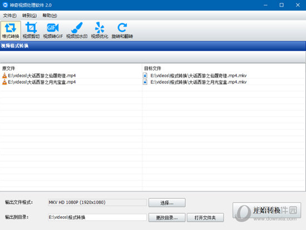Click the target file icon for 仙履奇缘.mp4.mkv
Screen dimensions: 306x230
coord(145,76)
